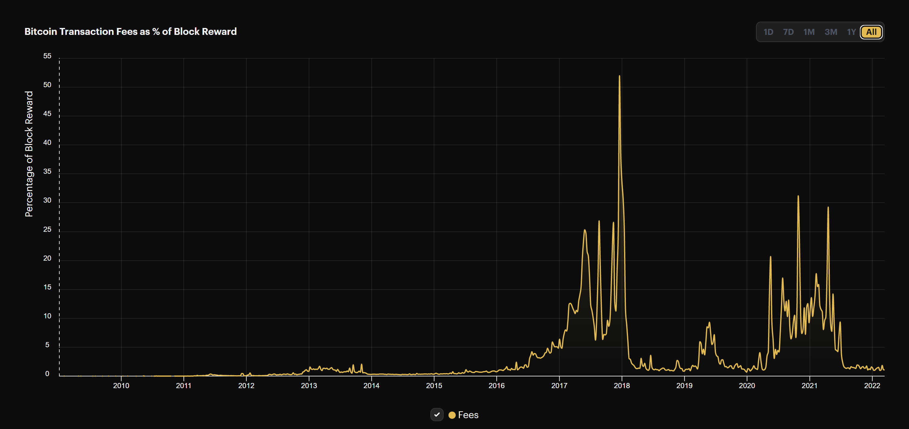Switch to the 3M view
The width and height of the screenshot is (909, 429).
coord(831,32)
